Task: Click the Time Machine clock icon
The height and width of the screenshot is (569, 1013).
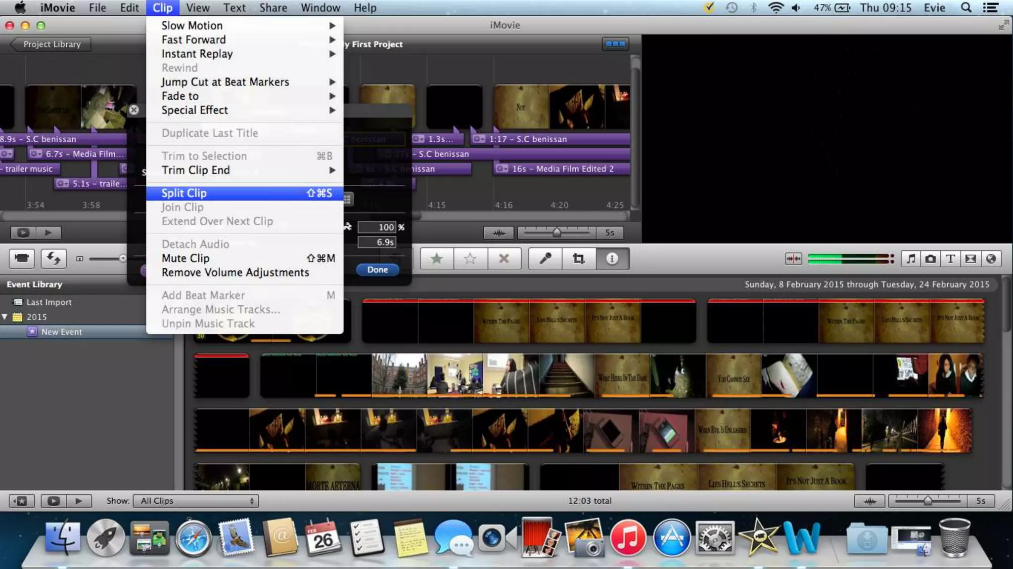Action: coord(731,8)
